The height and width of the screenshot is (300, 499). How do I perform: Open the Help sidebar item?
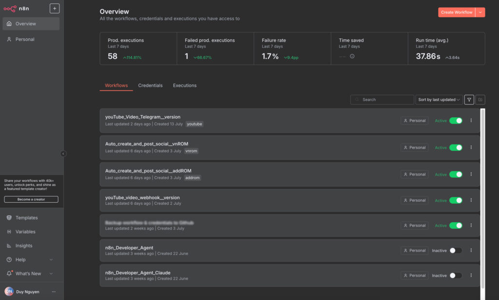pyautogui.click(x=31, y=260)
